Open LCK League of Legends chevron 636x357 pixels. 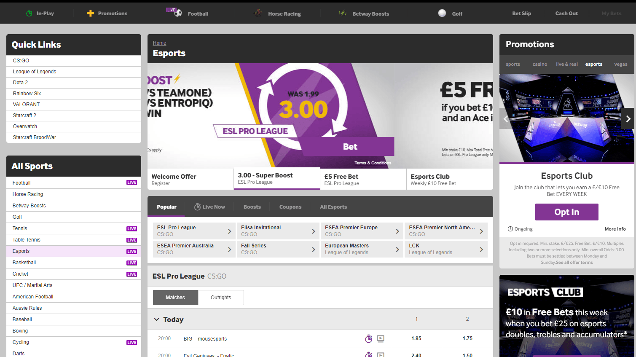point(481,250)
